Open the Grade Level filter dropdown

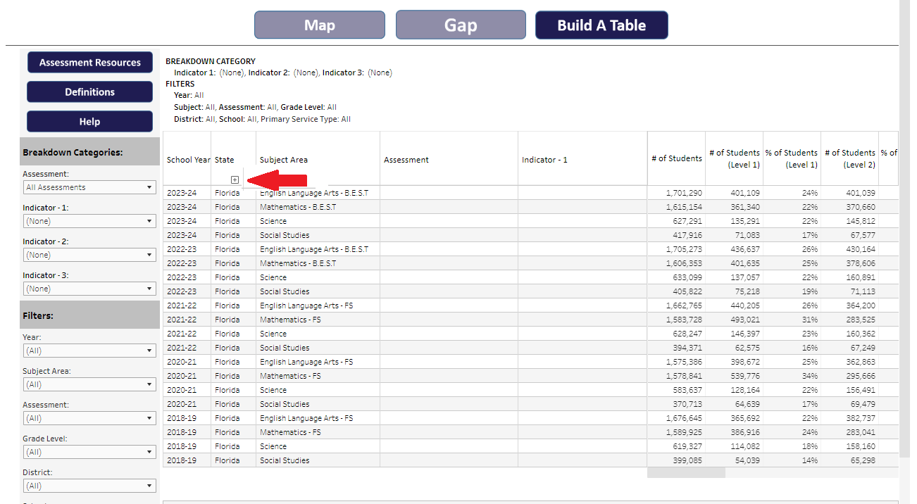89,452
